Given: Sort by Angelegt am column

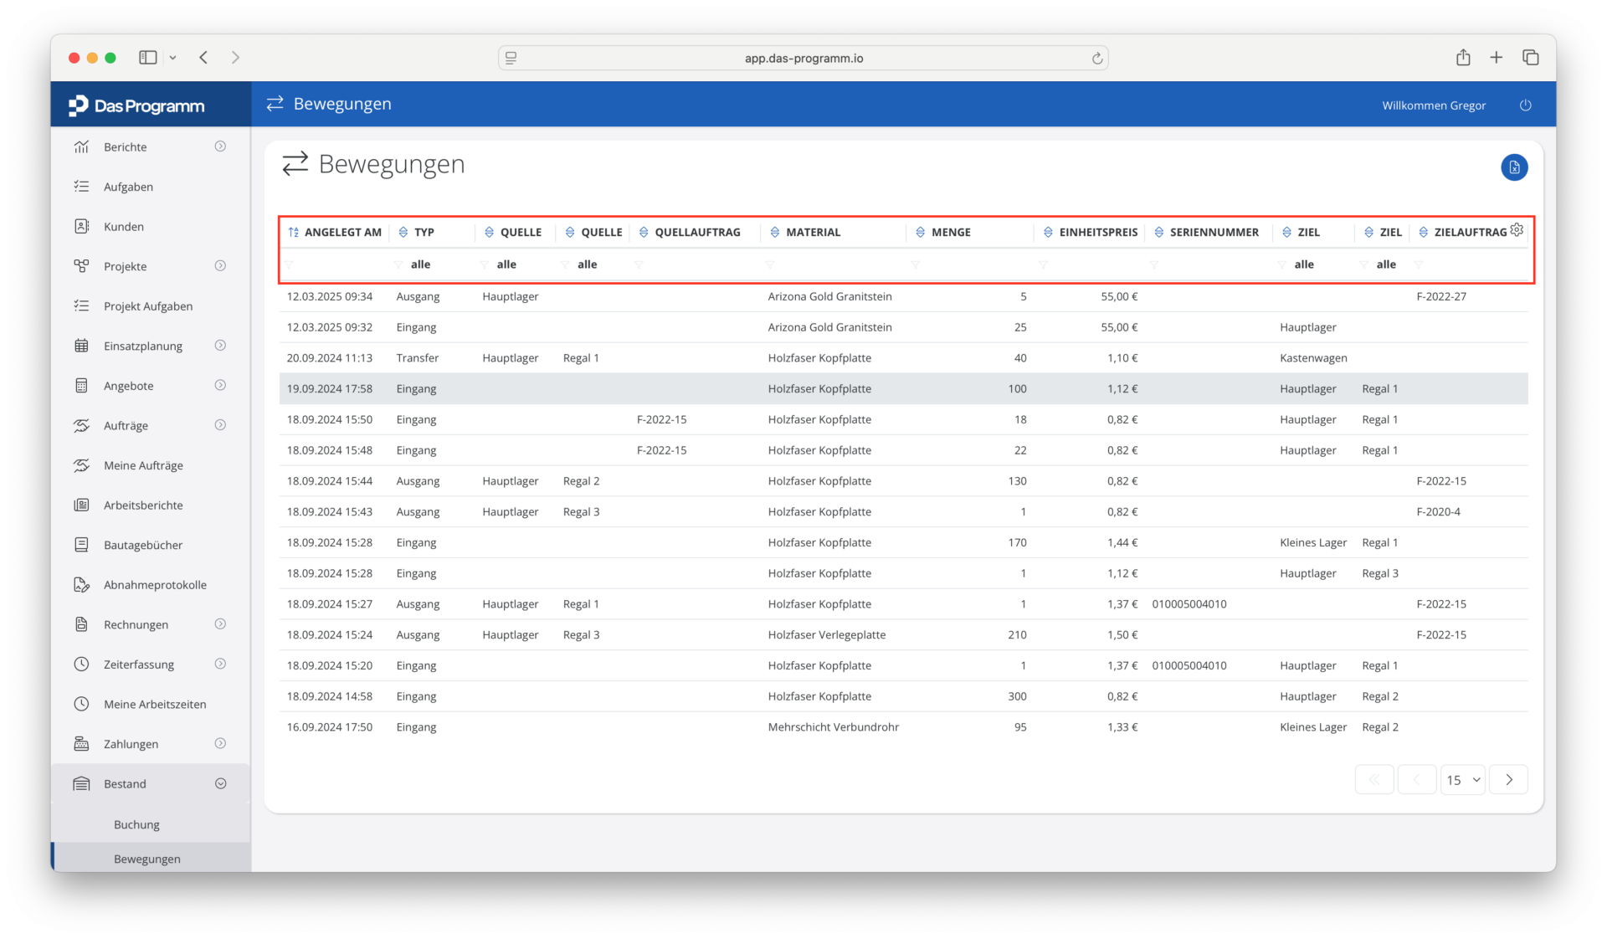Looking at the screenshot, I should pyautogui.click(x=335, y=233).
